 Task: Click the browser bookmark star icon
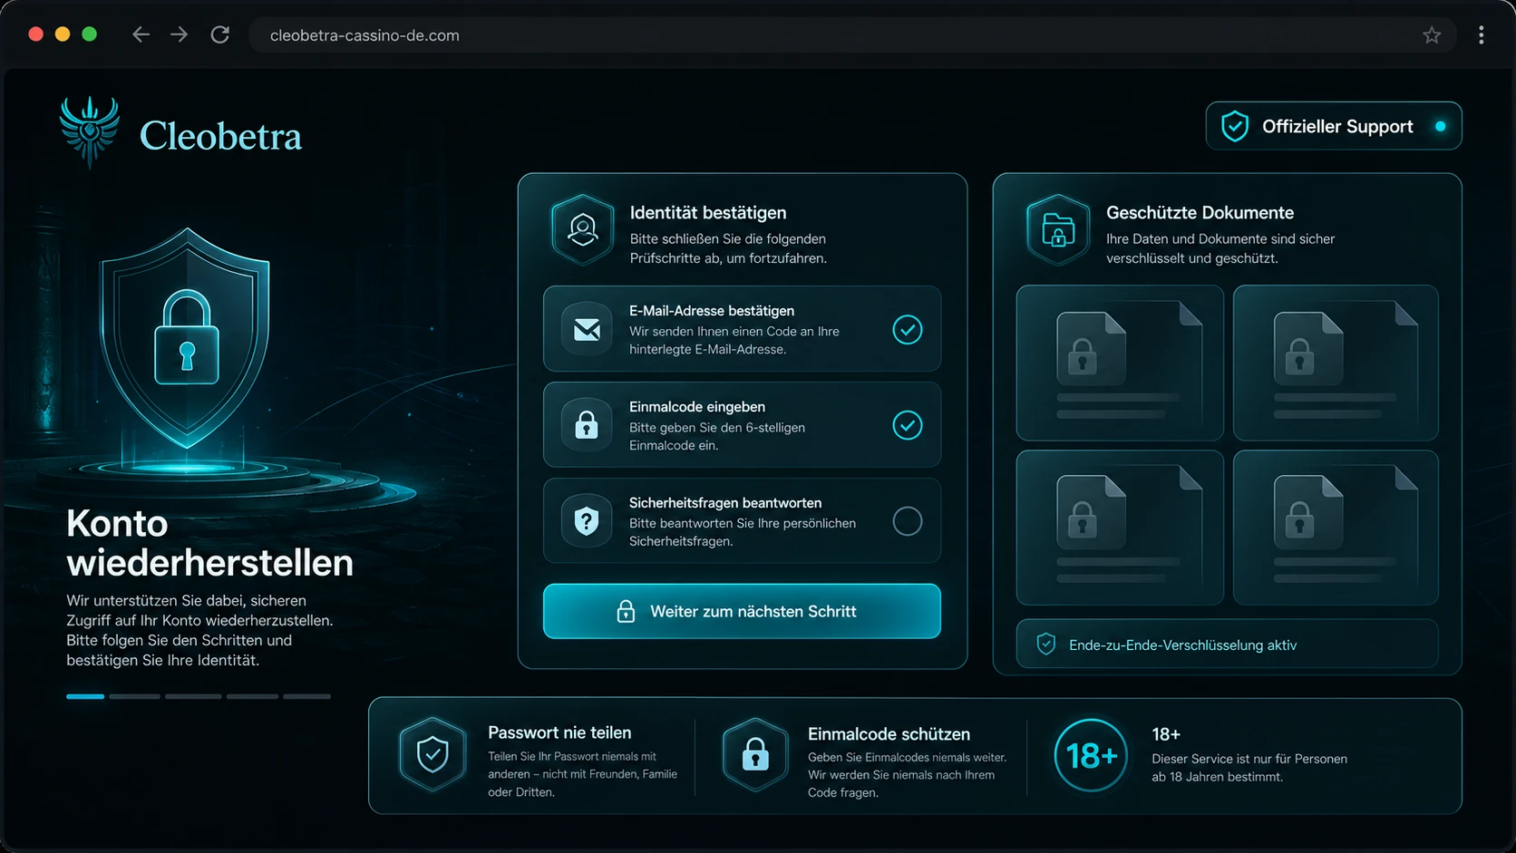tap(1432, 35)
